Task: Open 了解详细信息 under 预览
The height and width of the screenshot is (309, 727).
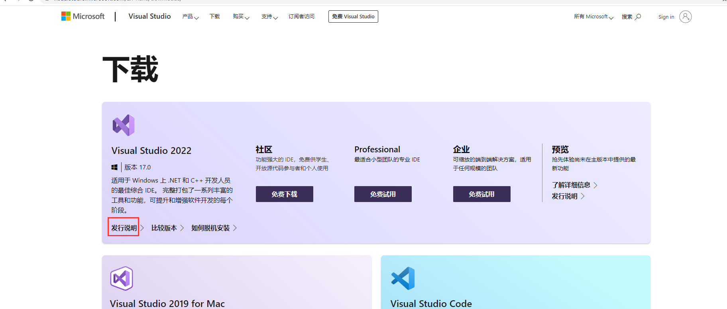Action: 574,185
